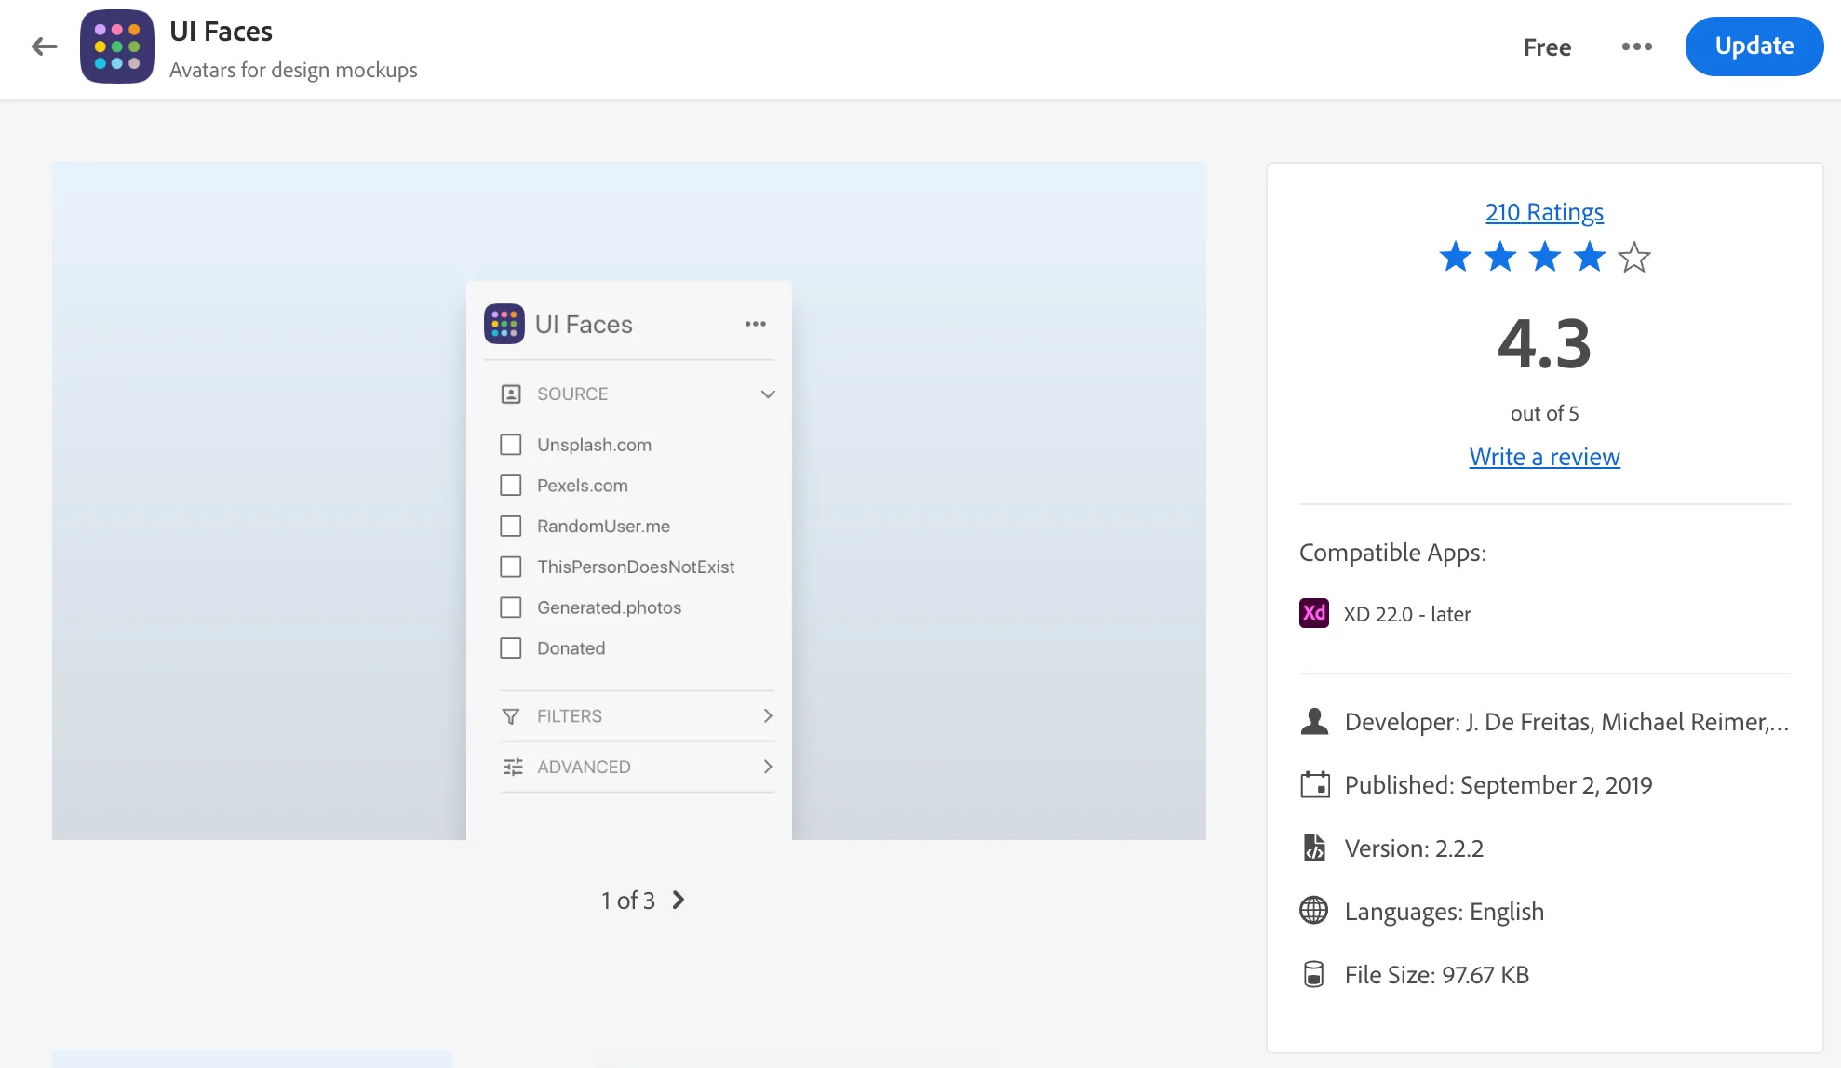Screen dimensions: 1841x1068
Task: Click the SOURCE section label
Action: tap(572, 394)
